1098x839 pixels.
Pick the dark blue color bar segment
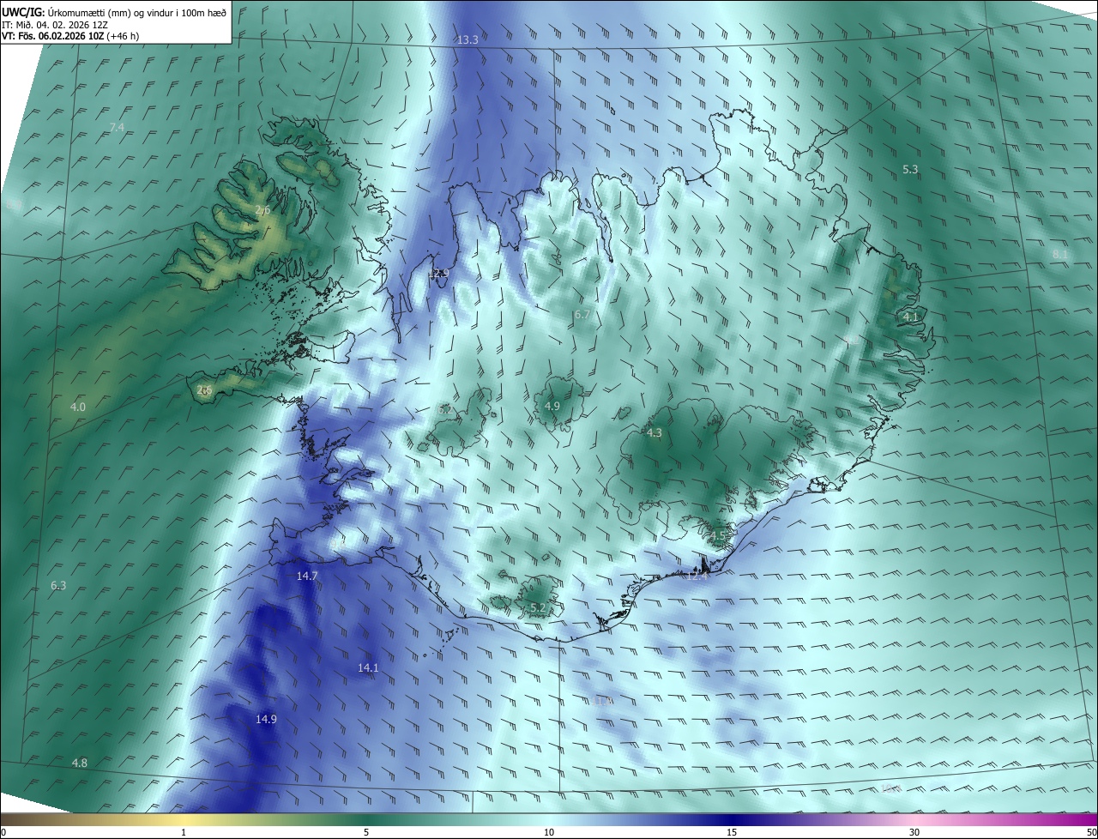(x=732, y=819)
